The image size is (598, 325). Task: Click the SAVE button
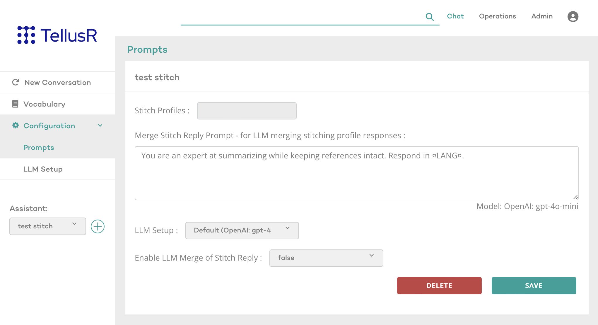click(x=534, y=285)
